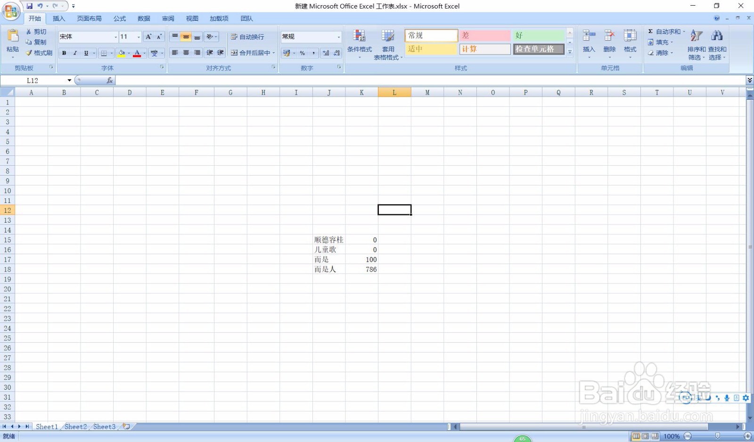Toggle Underline formatting
Viewport: 754px width, 442px height.
pos(86,53)
